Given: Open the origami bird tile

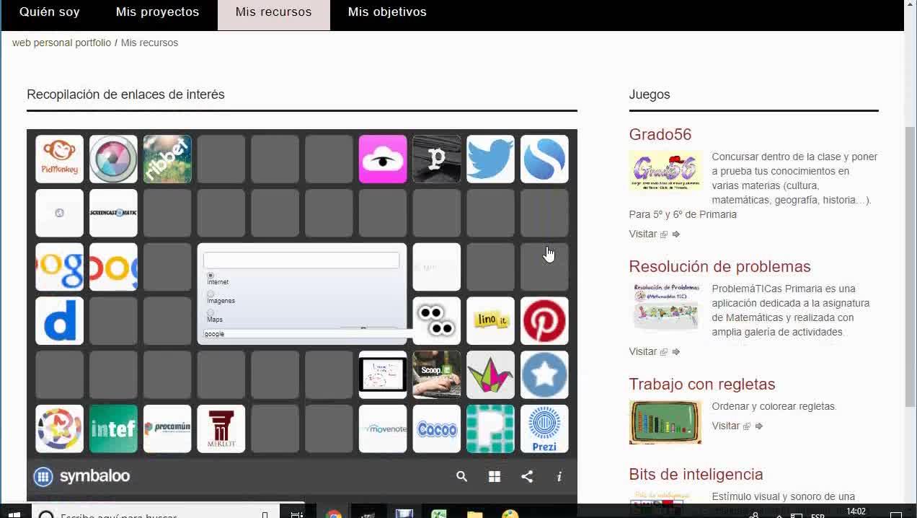Looking at the screenshot, I should (x=490, y=375).
